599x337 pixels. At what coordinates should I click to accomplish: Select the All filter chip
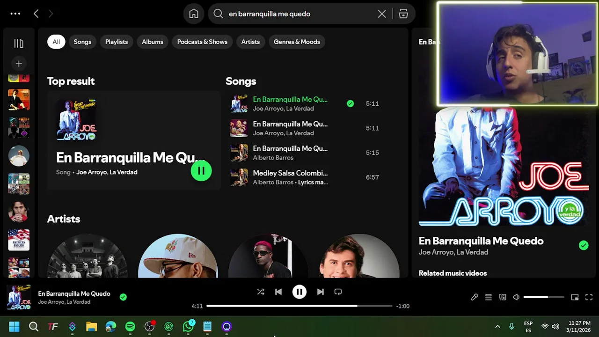56,42
